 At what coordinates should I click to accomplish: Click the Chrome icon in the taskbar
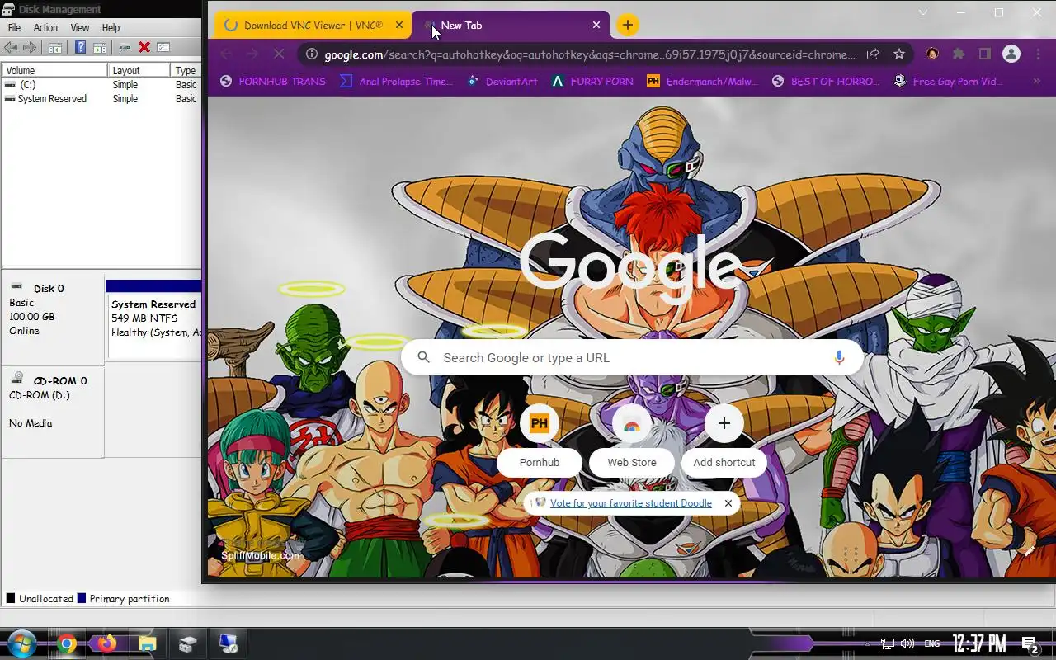coord(67,643)
